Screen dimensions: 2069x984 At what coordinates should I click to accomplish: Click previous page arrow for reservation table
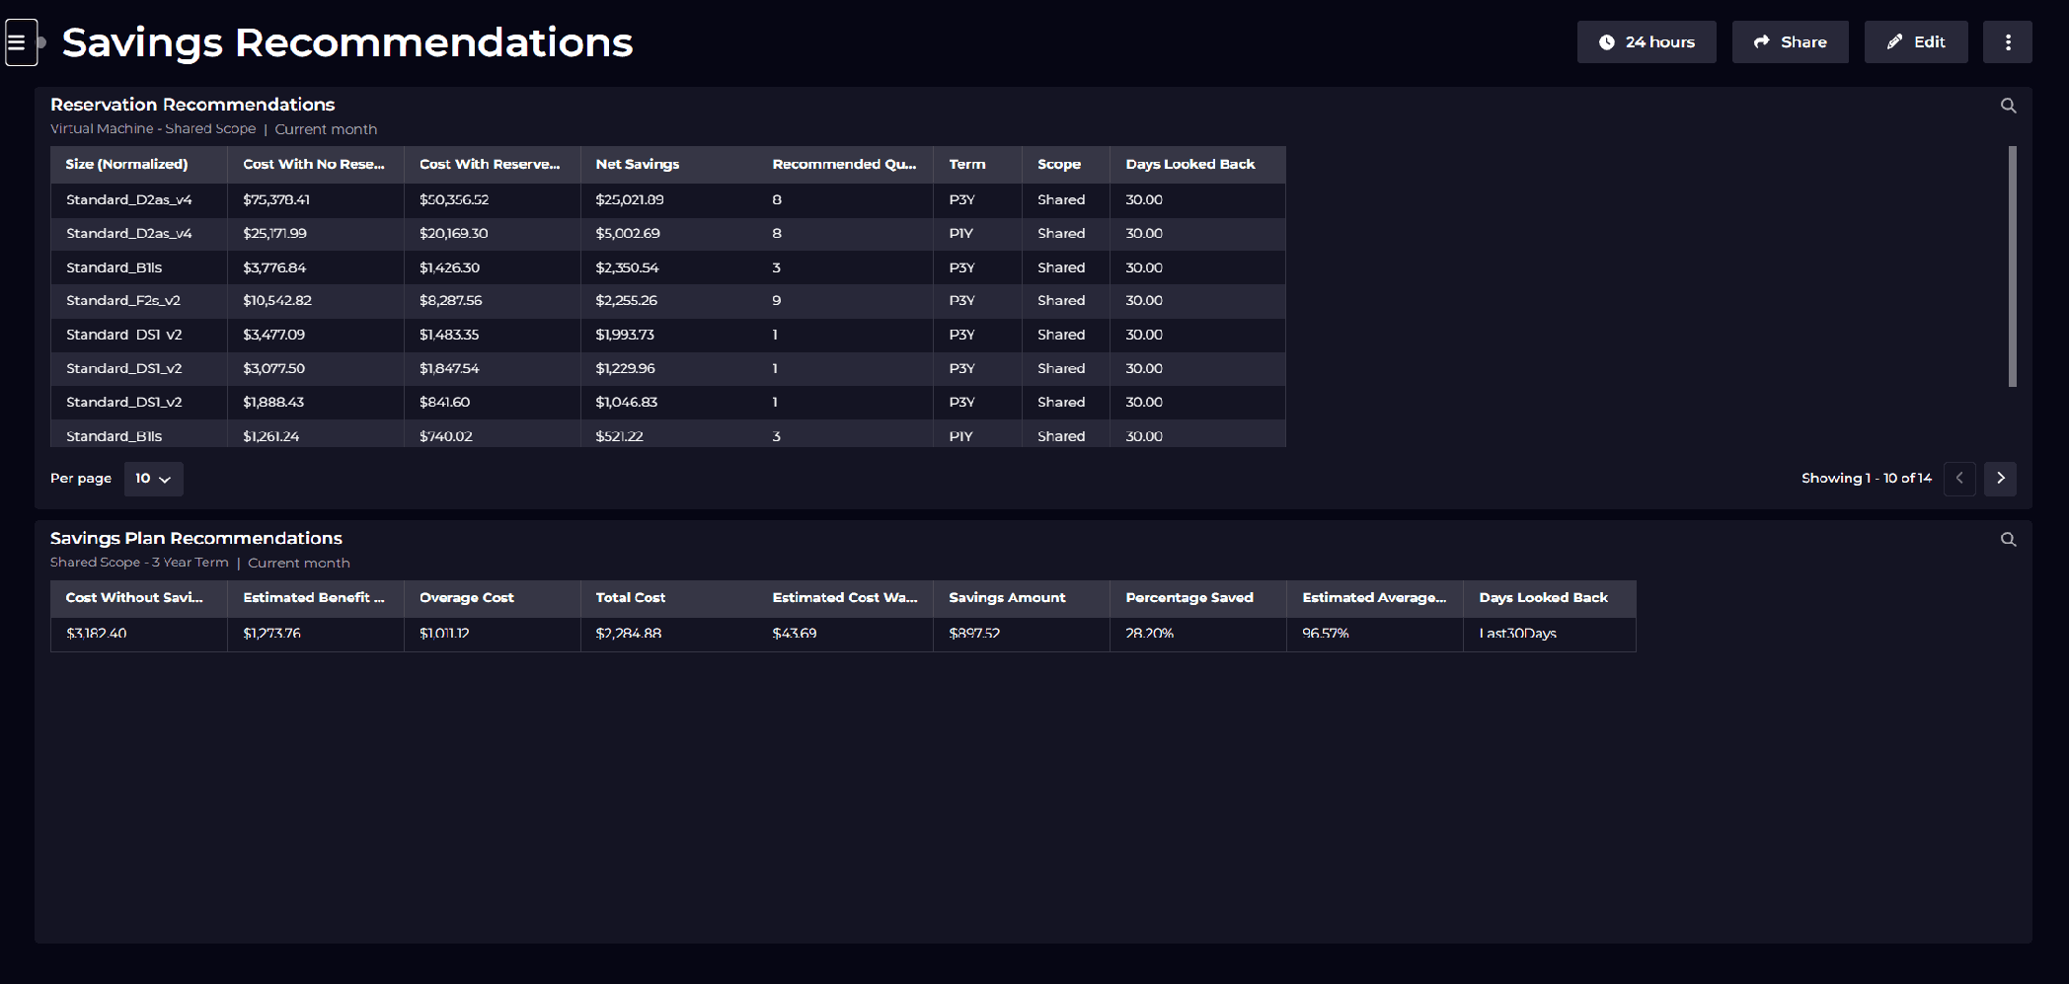point(1960,478)
